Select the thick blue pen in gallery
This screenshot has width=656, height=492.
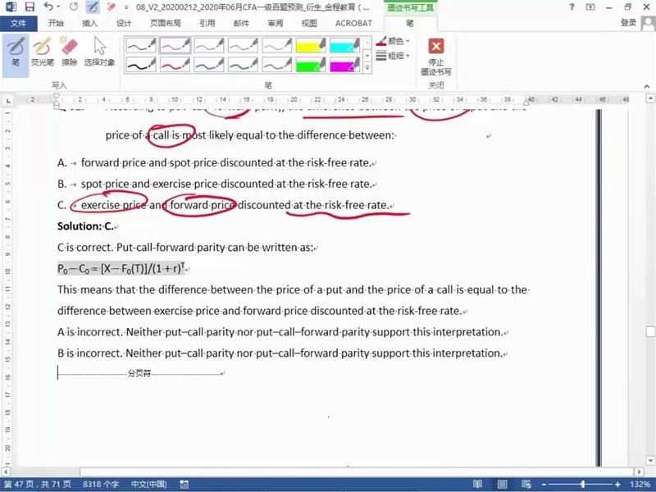[209, 65]
